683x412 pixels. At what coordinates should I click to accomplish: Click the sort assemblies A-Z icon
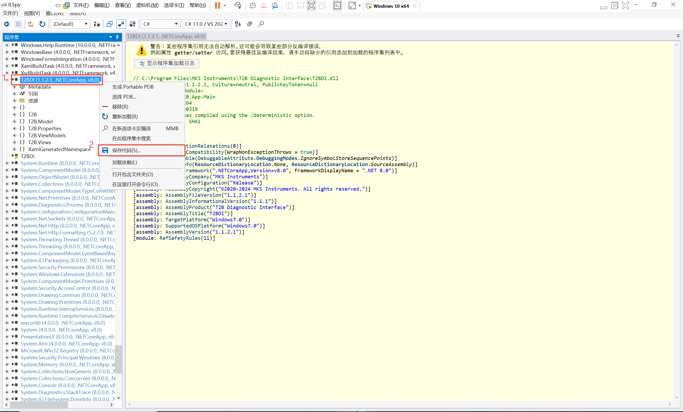pos(238,24)
